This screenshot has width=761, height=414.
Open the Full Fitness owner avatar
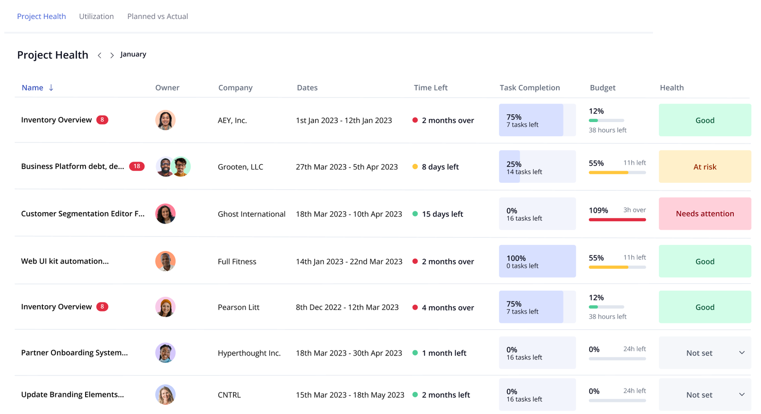point(165,261)
